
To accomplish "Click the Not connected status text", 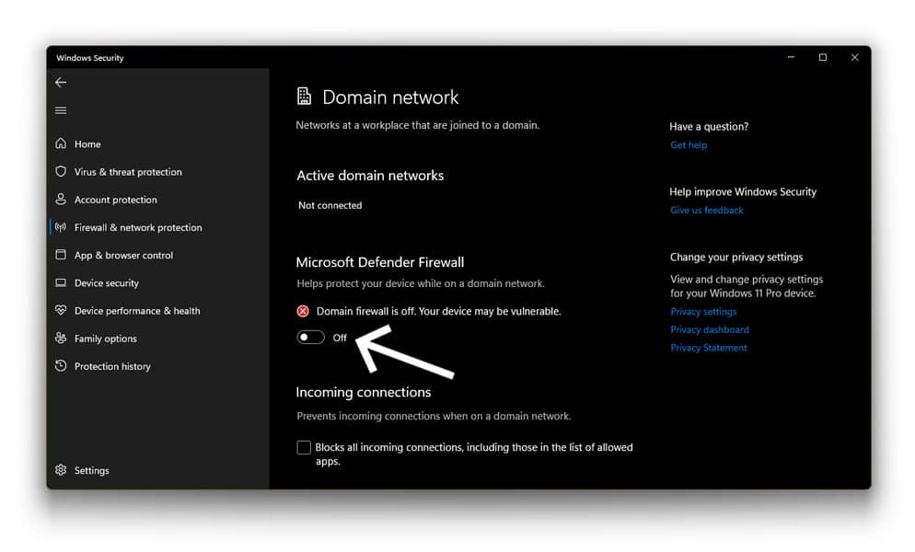I will (x=330, y=205).
